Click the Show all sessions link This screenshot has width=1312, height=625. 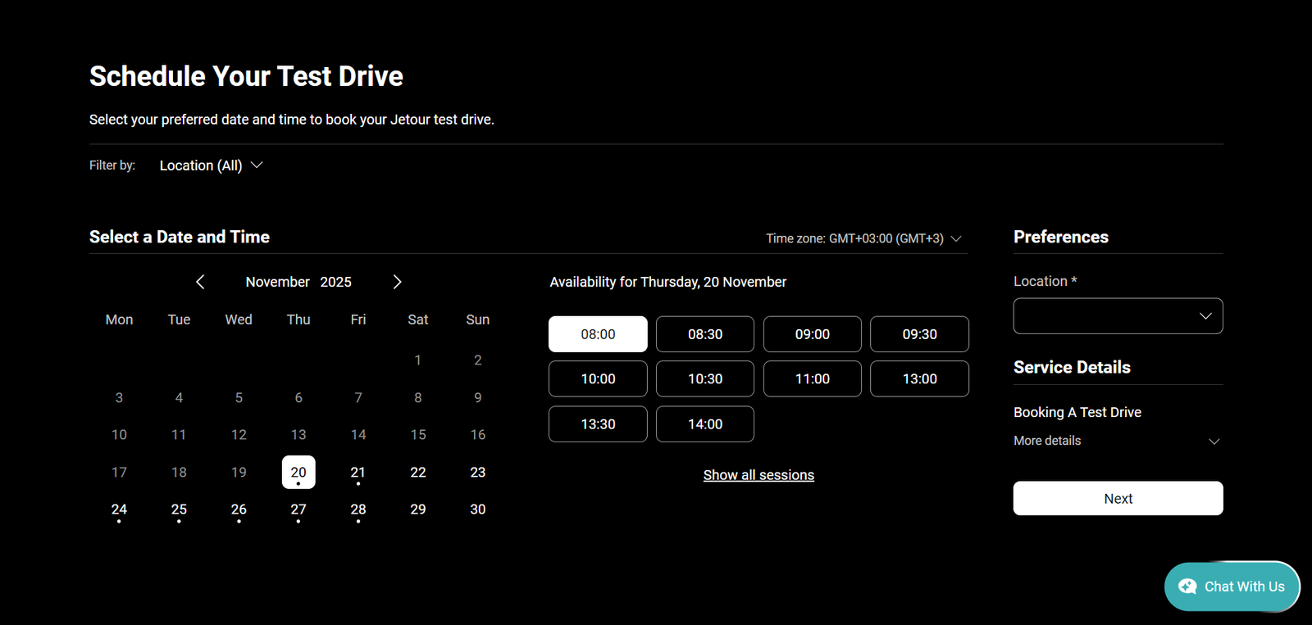[x=758, y=475]
